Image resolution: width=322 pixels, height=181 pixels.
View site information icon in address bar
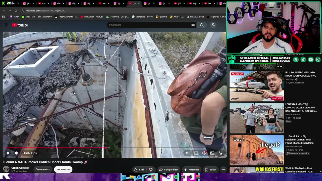coord(23,11)
